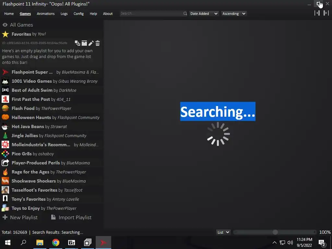332x249 pixels.
Task: Open Windows taskbar search
Action: [x=23, y=243]
